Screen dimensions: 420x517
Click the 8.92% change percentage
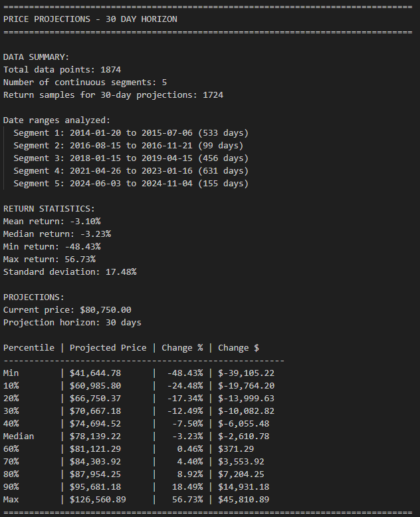190,474
